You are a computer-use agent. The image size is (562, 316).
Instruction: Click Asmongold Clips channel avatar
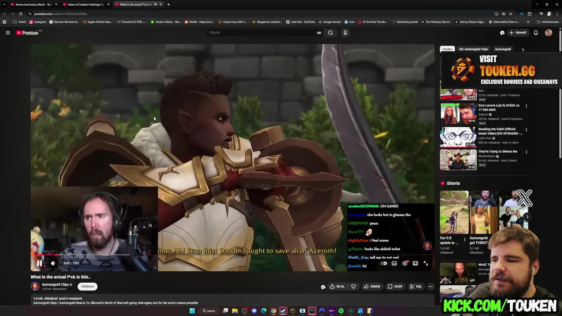tap(35, 286)
